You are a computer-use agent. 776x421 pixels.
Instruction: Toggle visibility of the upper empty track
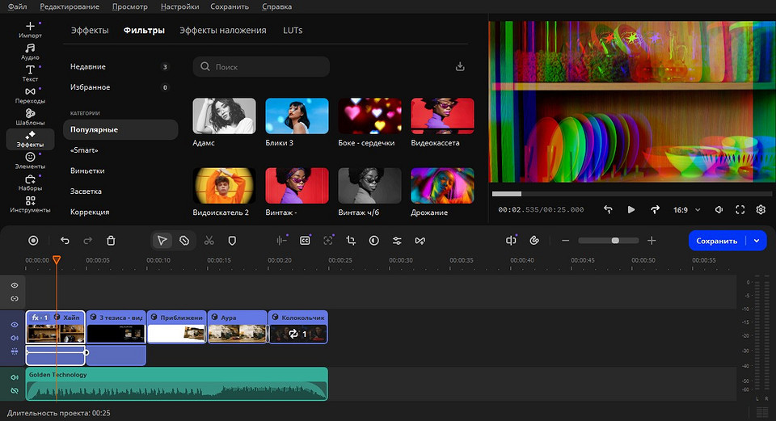tap(15, 285)
